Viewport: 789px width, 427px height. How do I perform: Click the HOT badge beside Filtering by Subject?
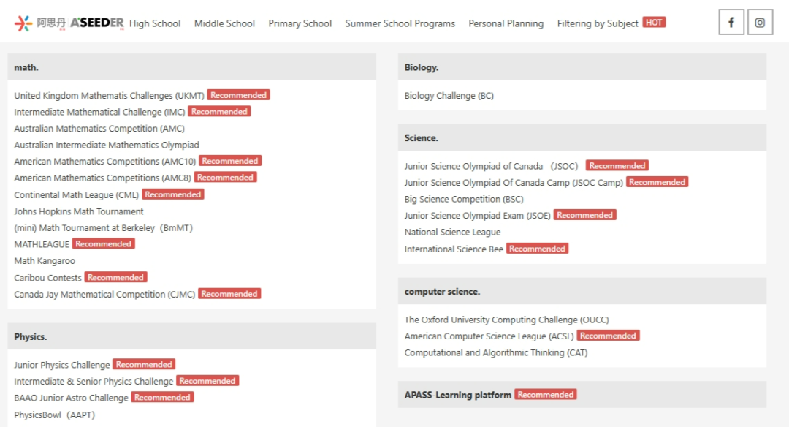coord(654,23)
